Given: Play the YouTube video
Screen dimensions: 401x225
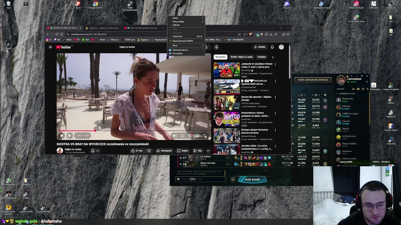Looking at the screenshot, I should click(61, 135).
